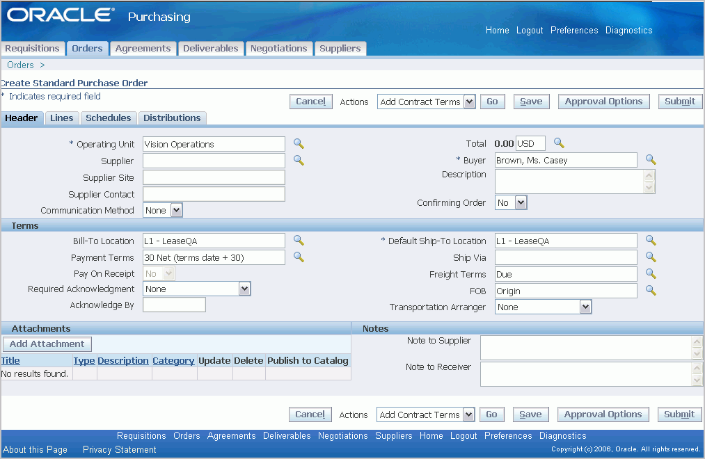Switch to Deliverables tab

tap(210, 48)
